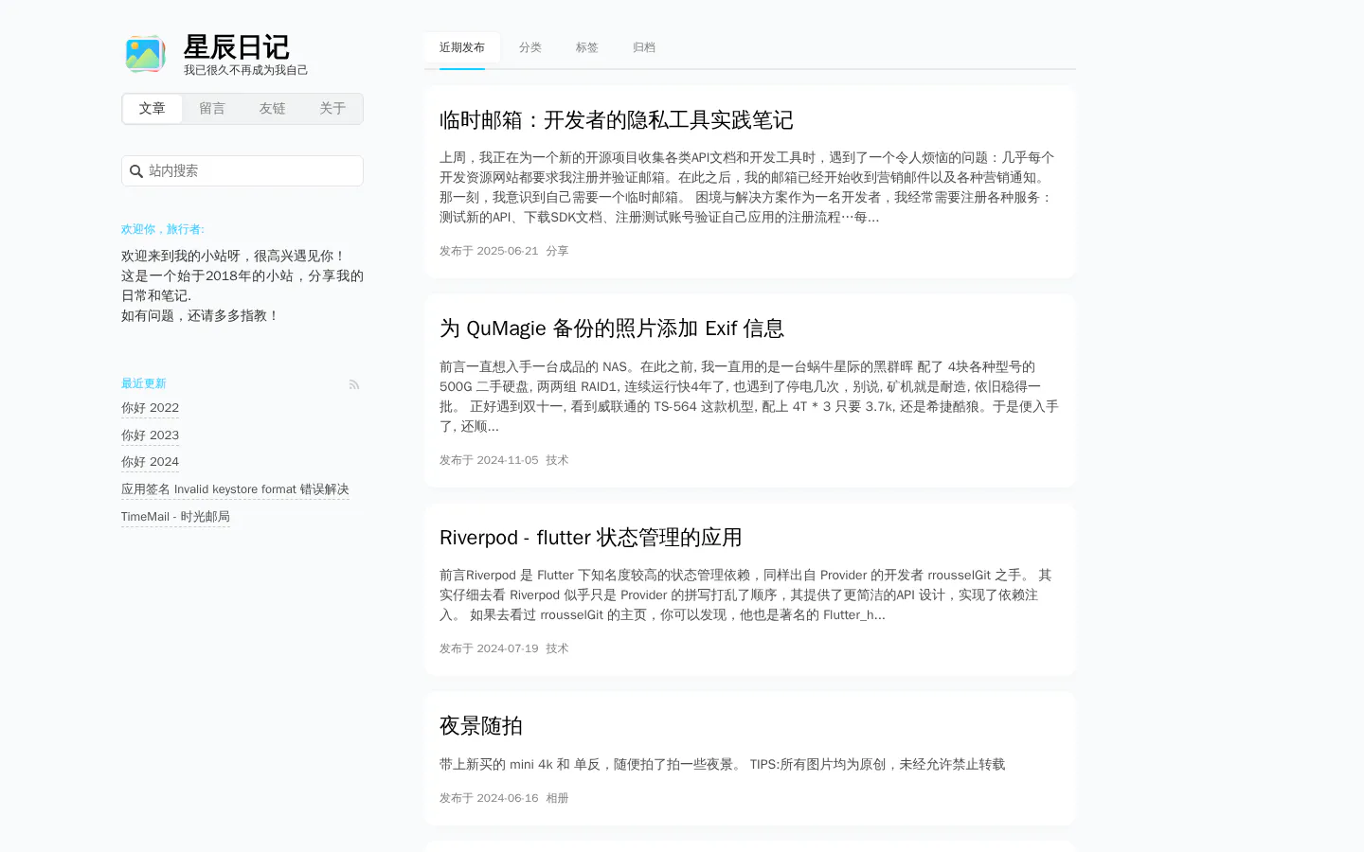
Task: Switch to the 分类 tab
Action: 530,47
